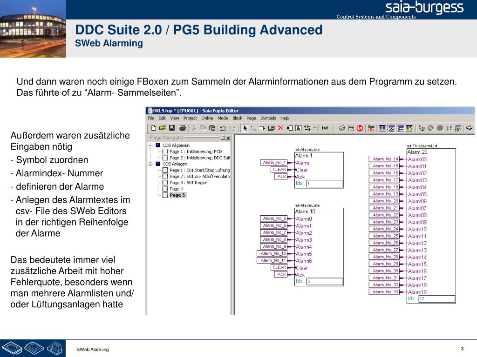Select Page 2 : S01 Zu- Abluftventilator
The image size is (477, 357).
(x=199, y=176)
